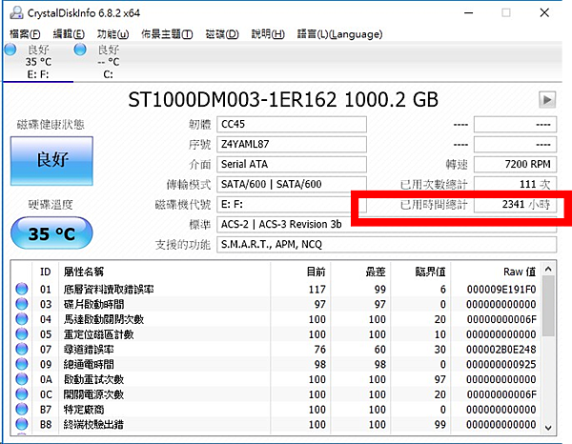Select the E: F: disk tab
This screenshot has height=444, width=572.
click(38, 62)
